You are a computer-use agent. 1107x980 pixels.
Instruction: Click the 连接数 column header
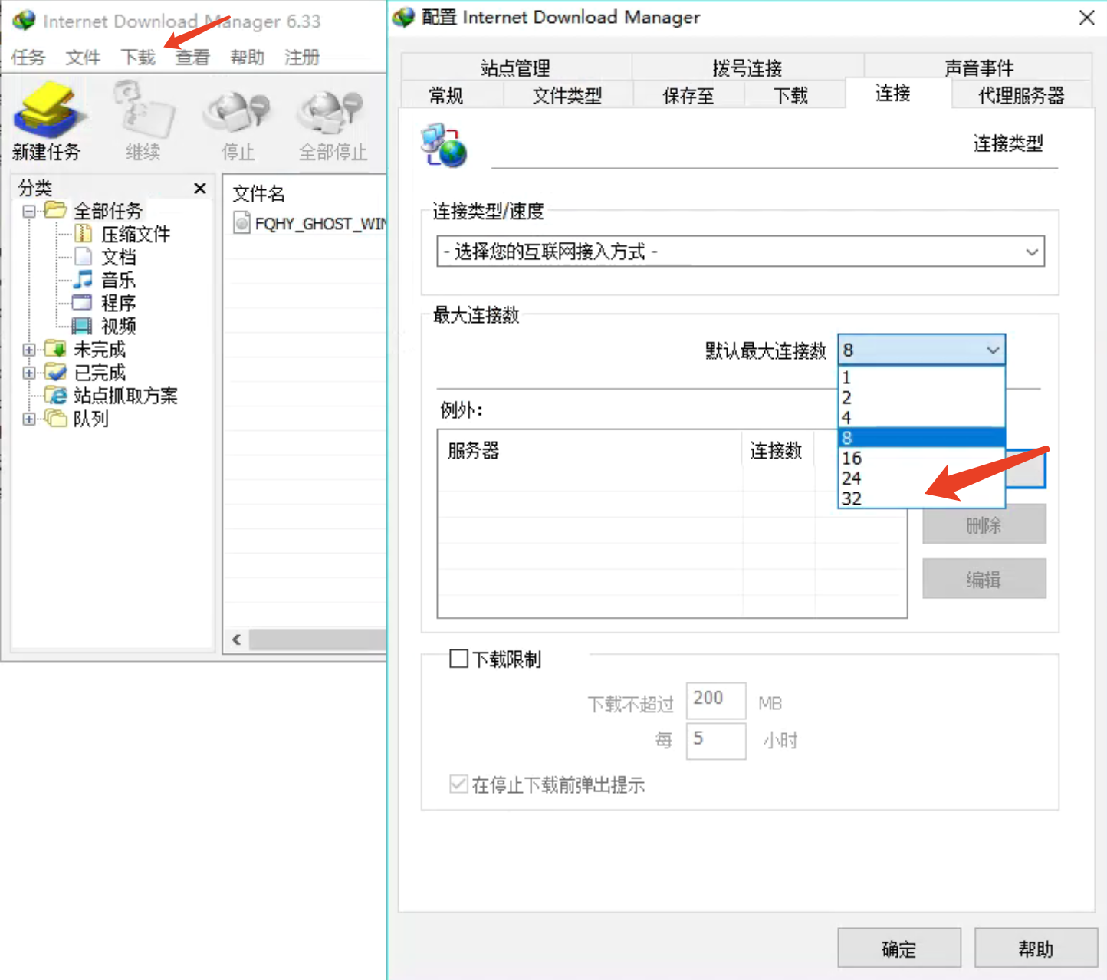tap(777, 450)
